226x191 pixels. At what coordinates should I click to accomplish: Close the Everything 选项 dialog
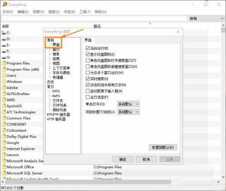pyautogui.click(x=178, y=32)
